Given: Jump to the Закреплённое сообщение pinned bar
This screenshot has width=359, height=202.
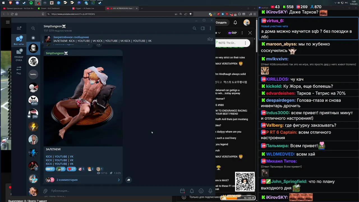Looking at the screenshot, I should (x=123, y=39).
